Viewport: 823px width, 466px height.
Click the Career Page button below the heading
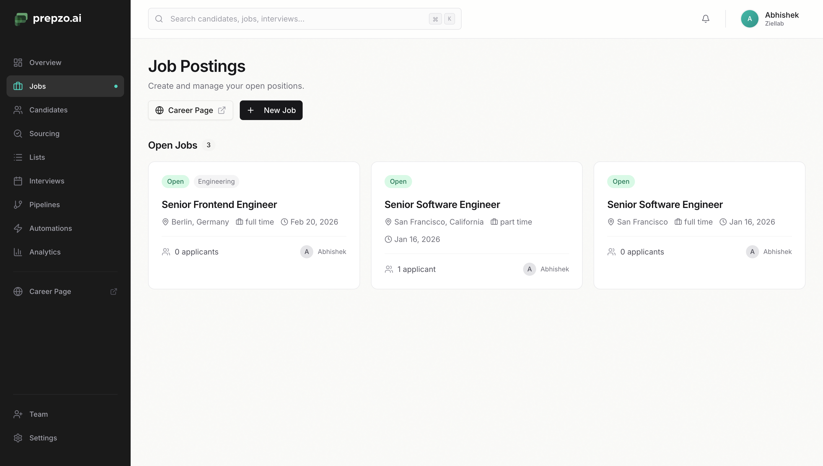(191, 111)
